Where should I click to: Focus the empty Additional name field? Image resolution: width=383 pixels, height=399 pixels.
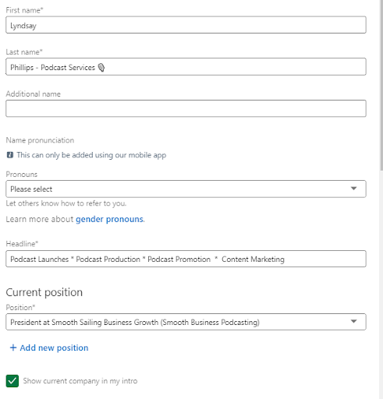point(186,108)
